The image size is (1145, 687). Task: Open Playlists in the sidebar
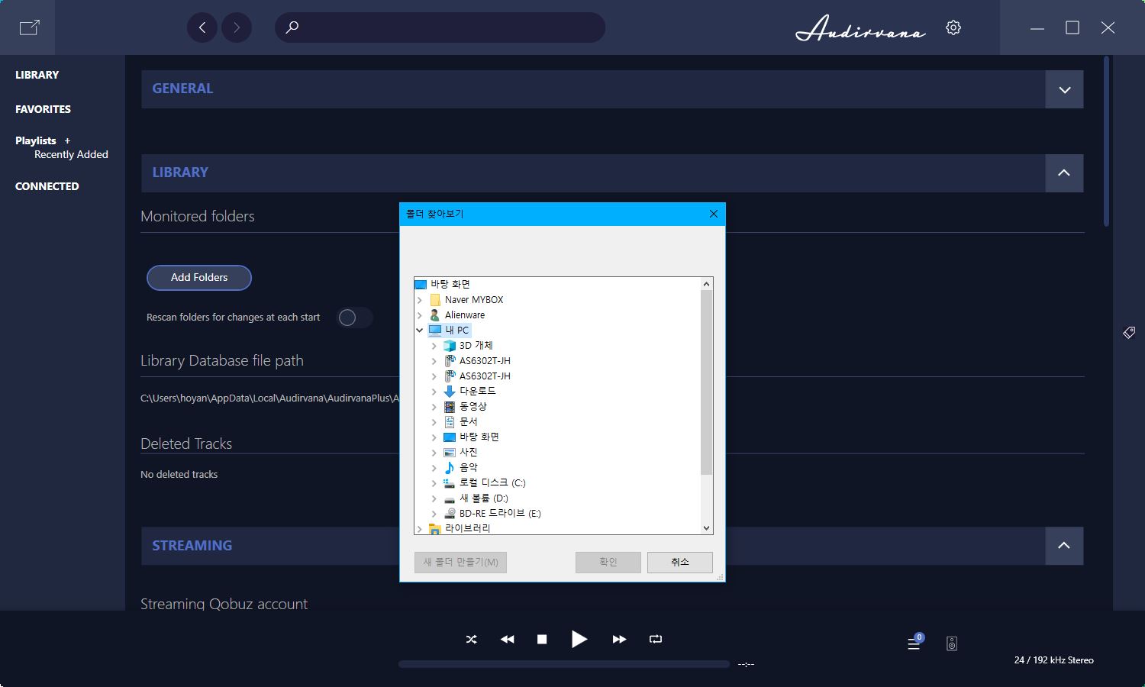pos(36,140)
